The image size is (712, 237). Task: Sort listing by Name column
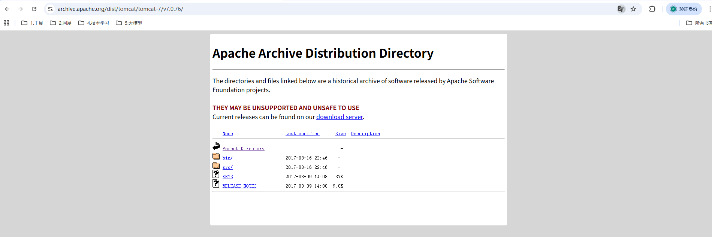point(227,134)
